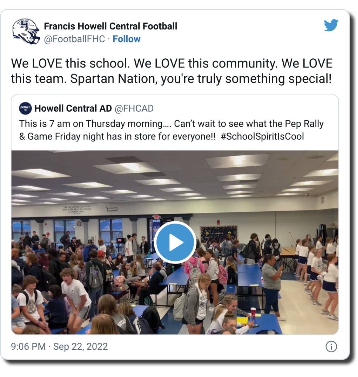Viewport: 358px width, 377px height.
Task: Open the tweet info icon
Action: [331, 347]
